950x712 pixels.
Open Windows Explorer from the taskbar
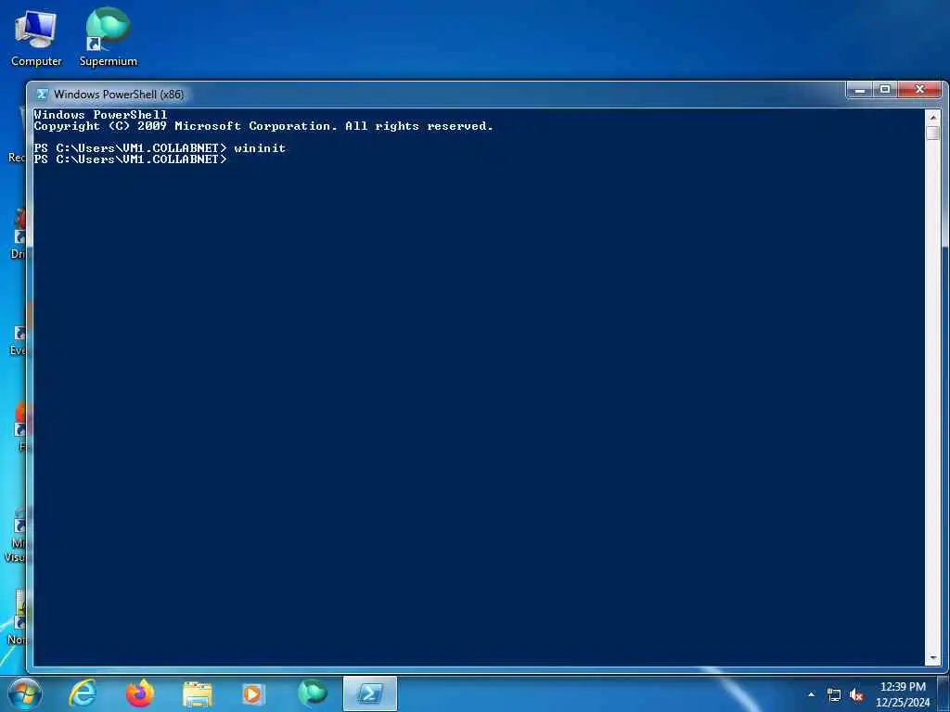197,693
